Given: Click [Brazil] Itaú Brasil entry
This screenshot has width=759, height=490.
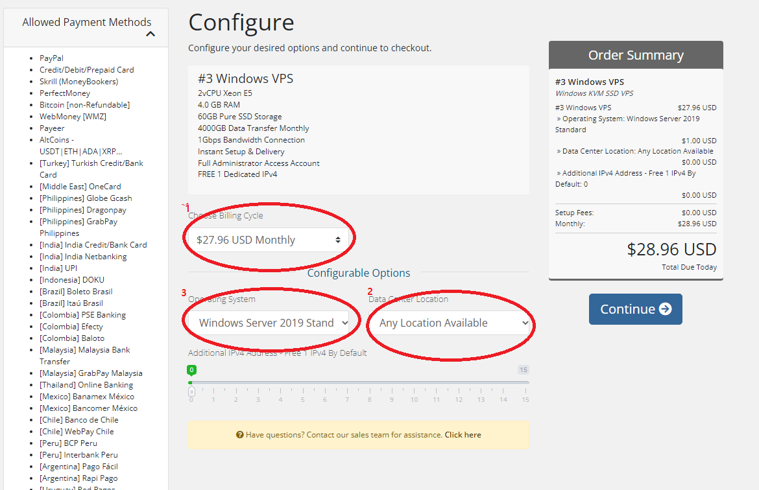Looking at the screenshot, I should point(71,303).
